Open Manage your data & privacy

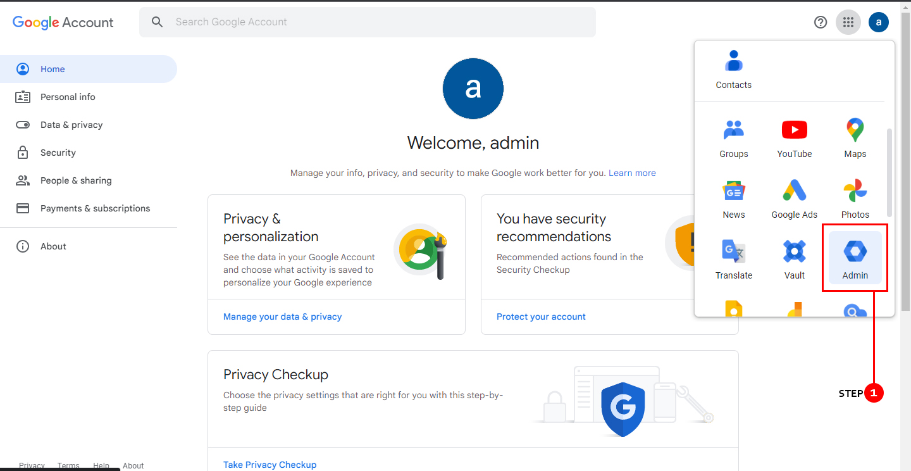(282, 316)
